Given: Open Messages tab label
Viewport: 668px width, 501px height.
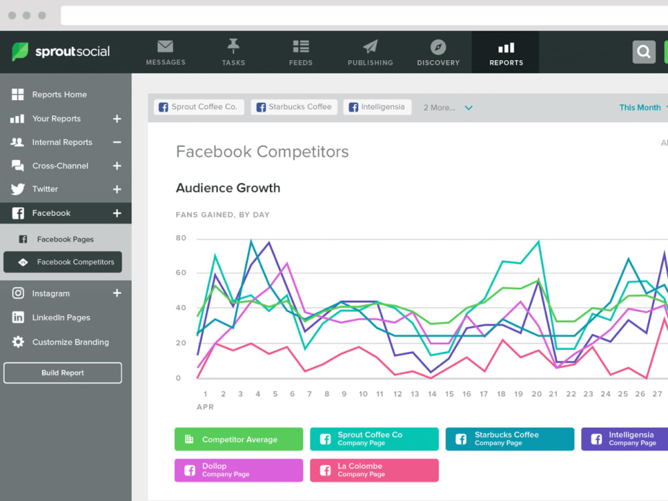Looking at the screenshot, I should pyautogui.click(x=166, y=62).
